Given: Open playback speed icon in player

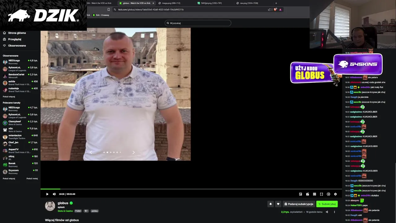Looking at the screenshot, I should [x=328, y=194].
